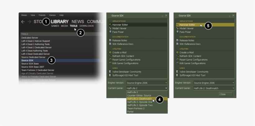
Task: Click Reset Game Configurations icon in middle SDK window
Action: 110,60
